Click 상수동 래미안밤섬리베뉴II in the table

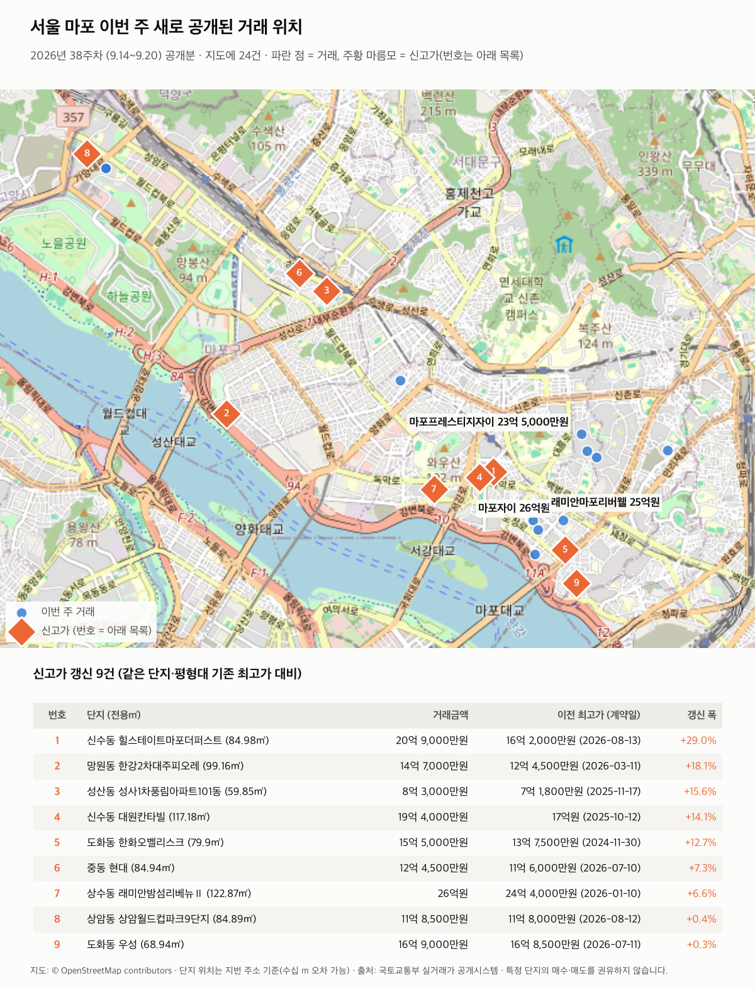tap(169, 894)
